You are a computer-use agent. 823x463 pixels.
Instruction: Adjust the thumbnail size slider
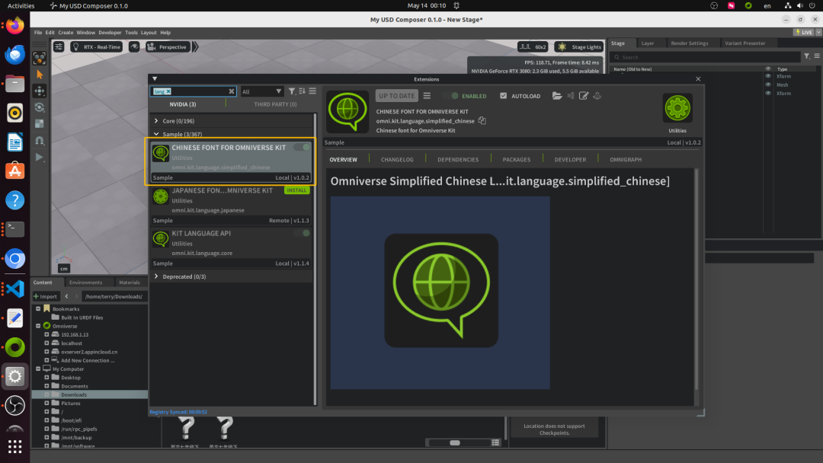454,443
